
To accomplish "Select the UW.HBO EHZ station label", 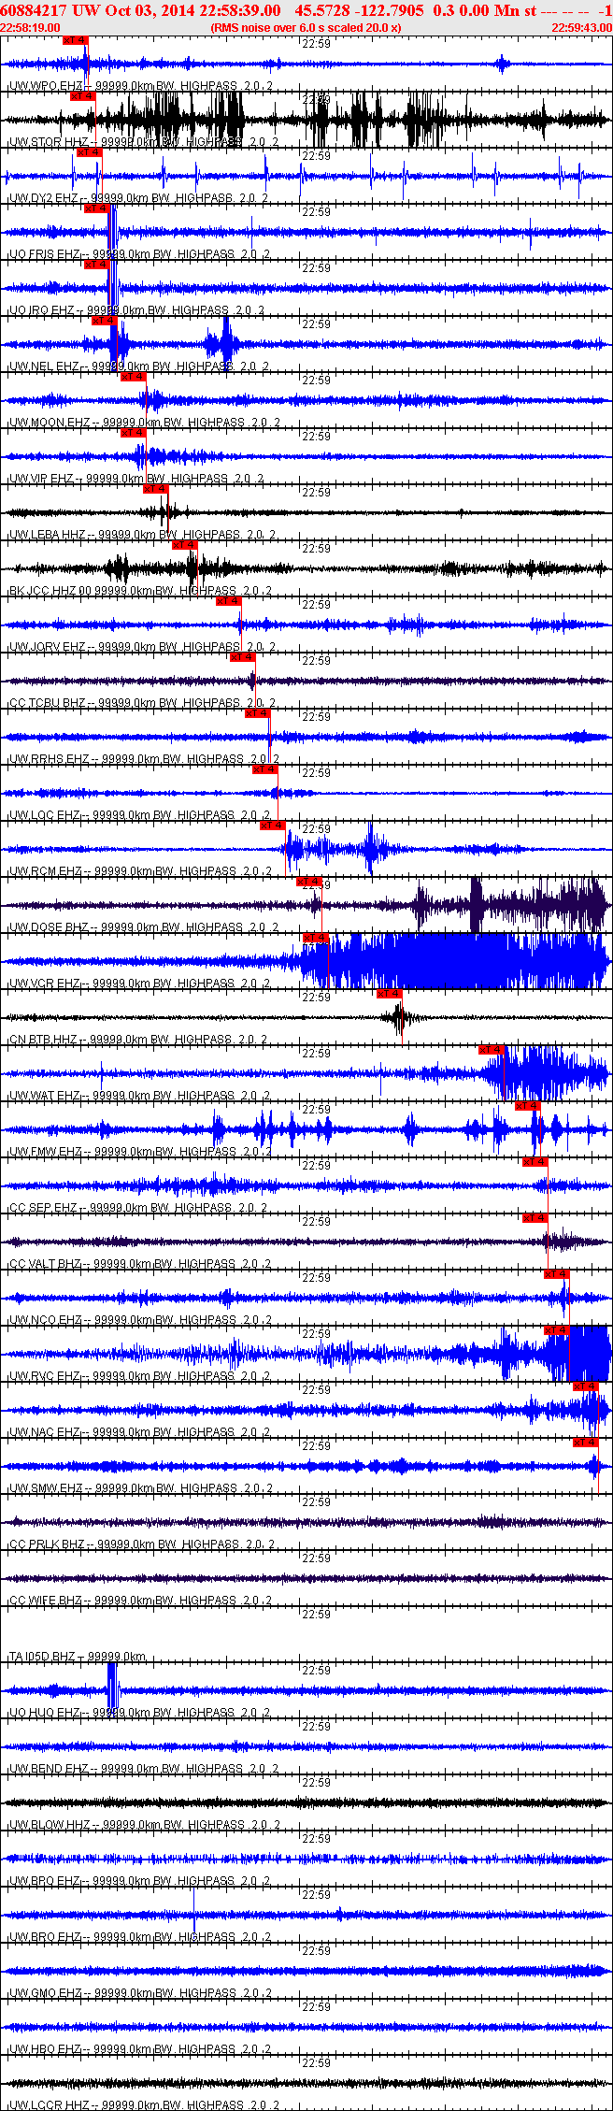I will (44, 2049).
